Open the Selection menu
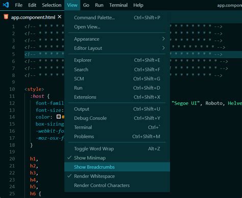This screenshot has height=198, width=242. point(52,5)
